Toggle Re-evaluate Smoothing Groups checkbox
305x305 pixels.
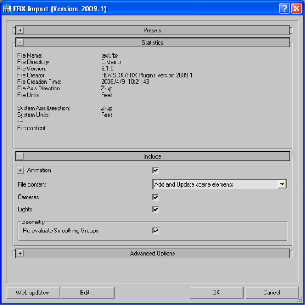[155, 231]
